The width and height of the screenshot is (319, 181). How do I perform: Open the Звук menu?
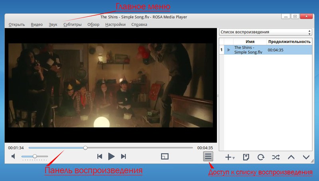pyautogui.click(x=53, y=25)
